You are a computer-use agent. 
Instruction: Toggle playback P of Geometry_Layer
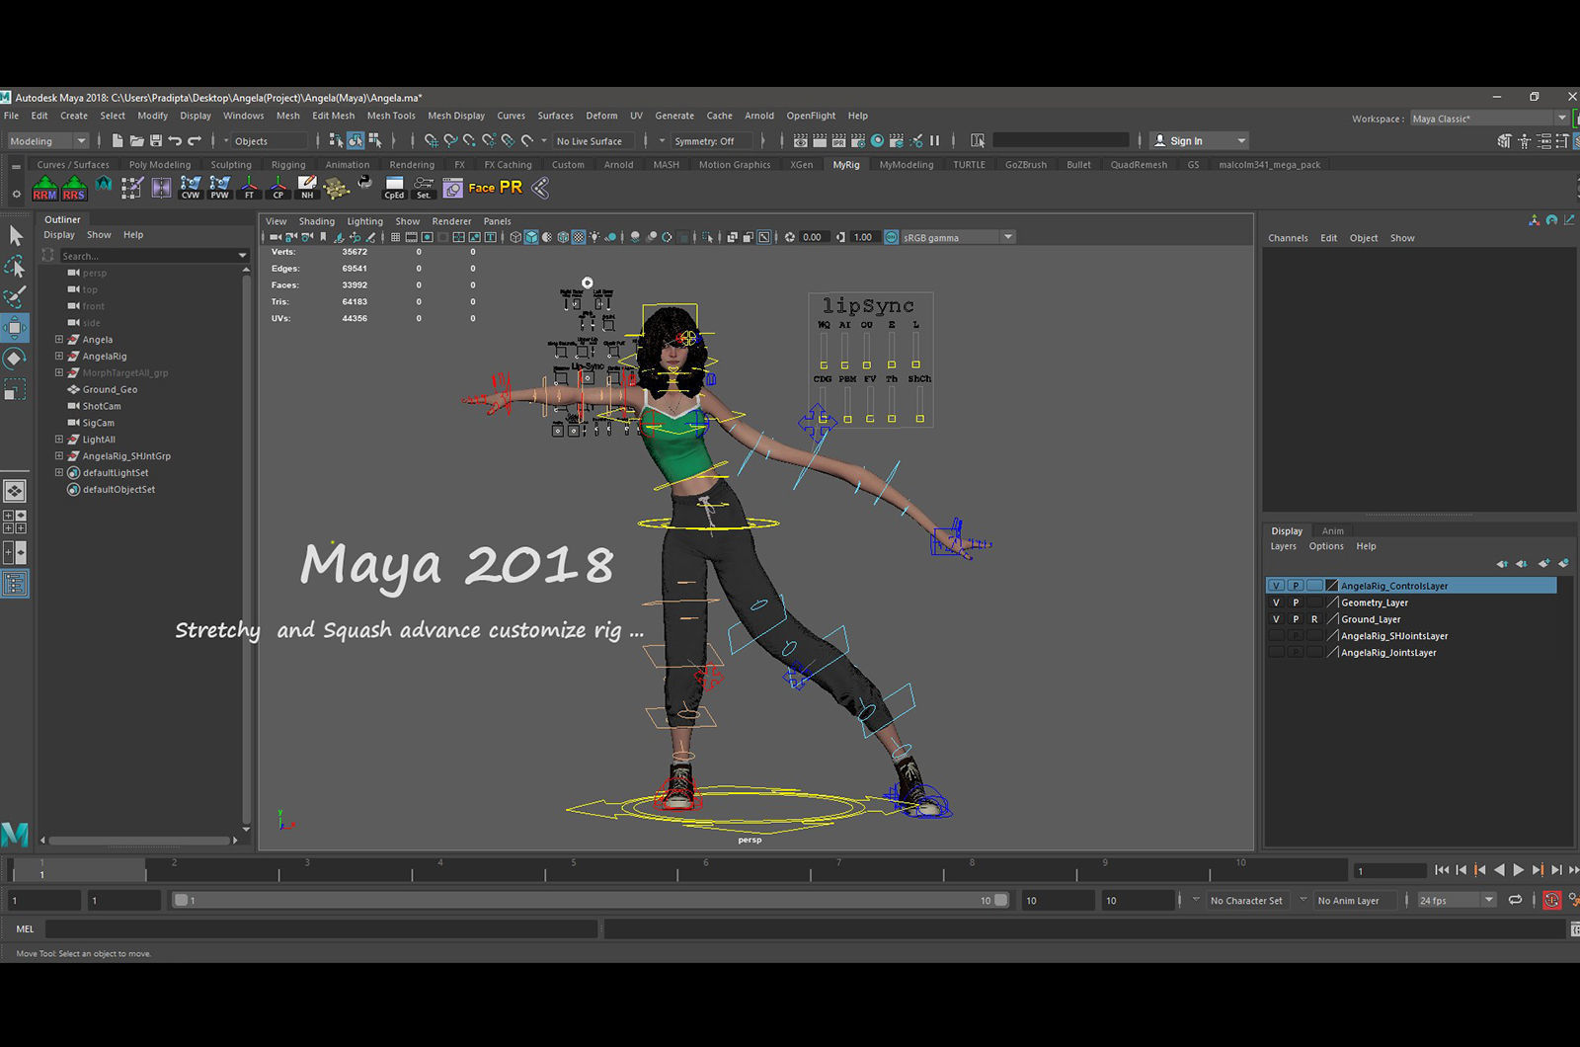coord(1296,603)
